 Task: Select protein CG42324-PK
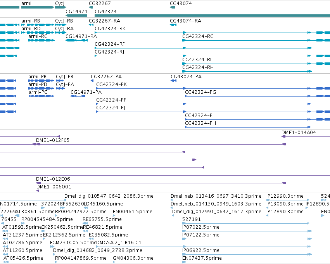[x=112, y=85]
